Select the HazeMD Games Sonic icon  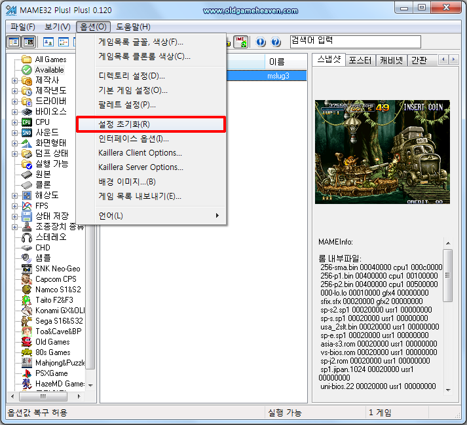tap(27, 384)
